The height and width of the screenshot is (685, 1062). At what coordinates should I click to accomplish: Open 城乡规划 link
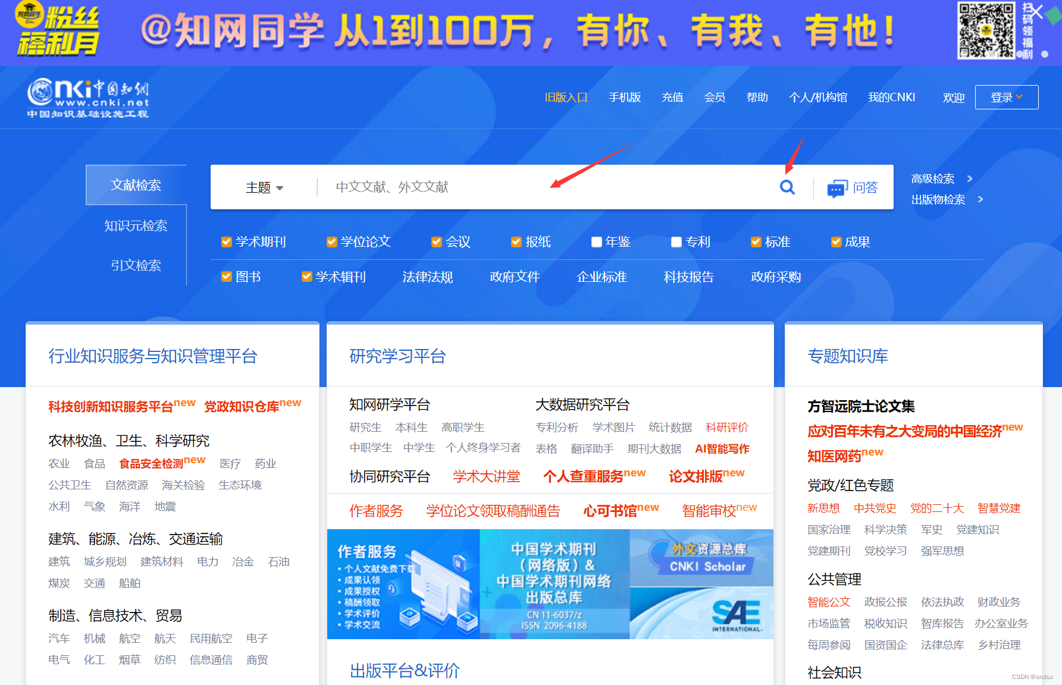[x=105, y=562]
